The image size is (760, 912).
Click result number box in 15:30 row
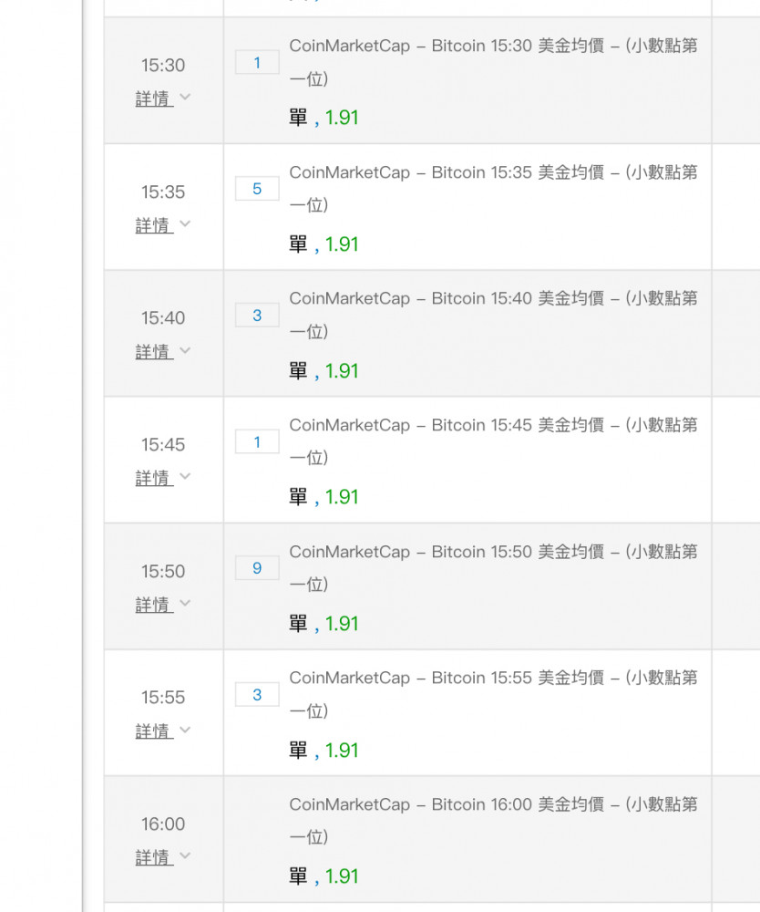(257, 63)
